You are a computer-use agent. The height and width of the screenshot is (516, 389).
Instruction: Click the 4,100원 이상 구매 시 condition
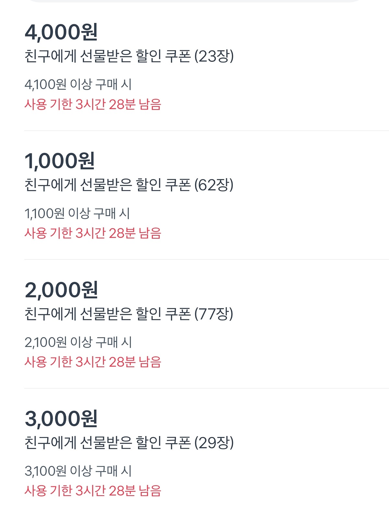pyautogui.click(x=78, y=85)
